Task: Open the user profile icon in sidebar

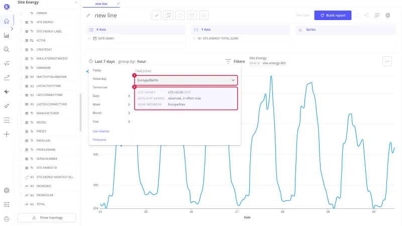Action: pos(7,219)
